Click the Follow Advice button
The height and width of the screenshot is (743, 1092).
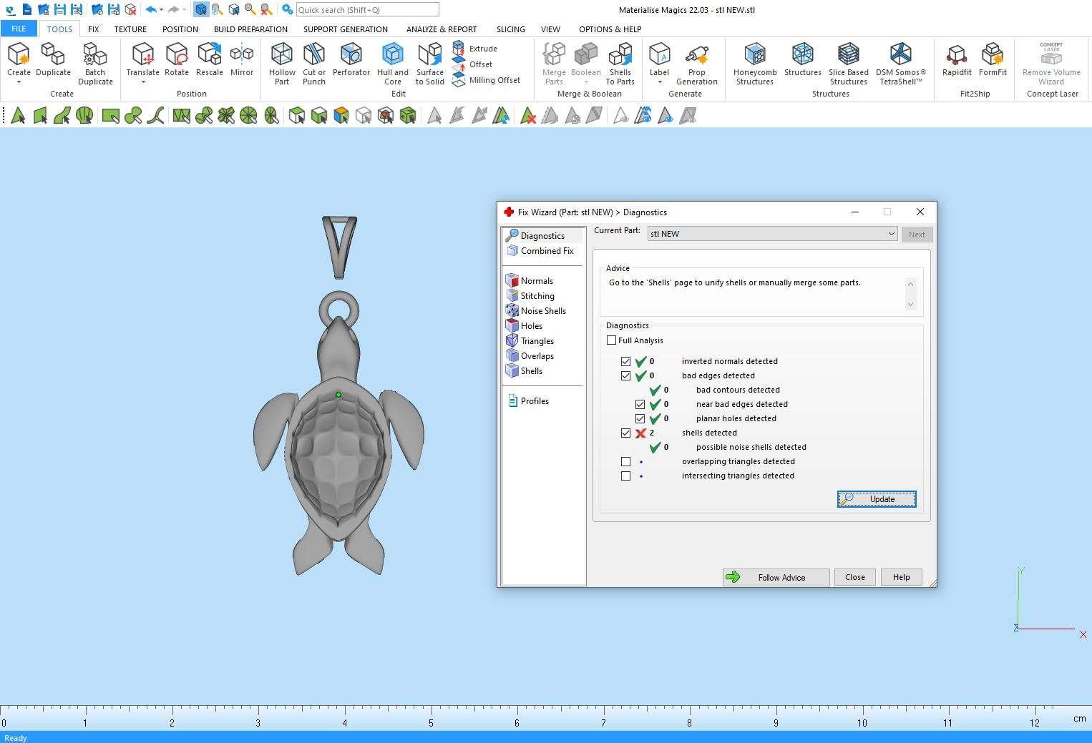776,577
